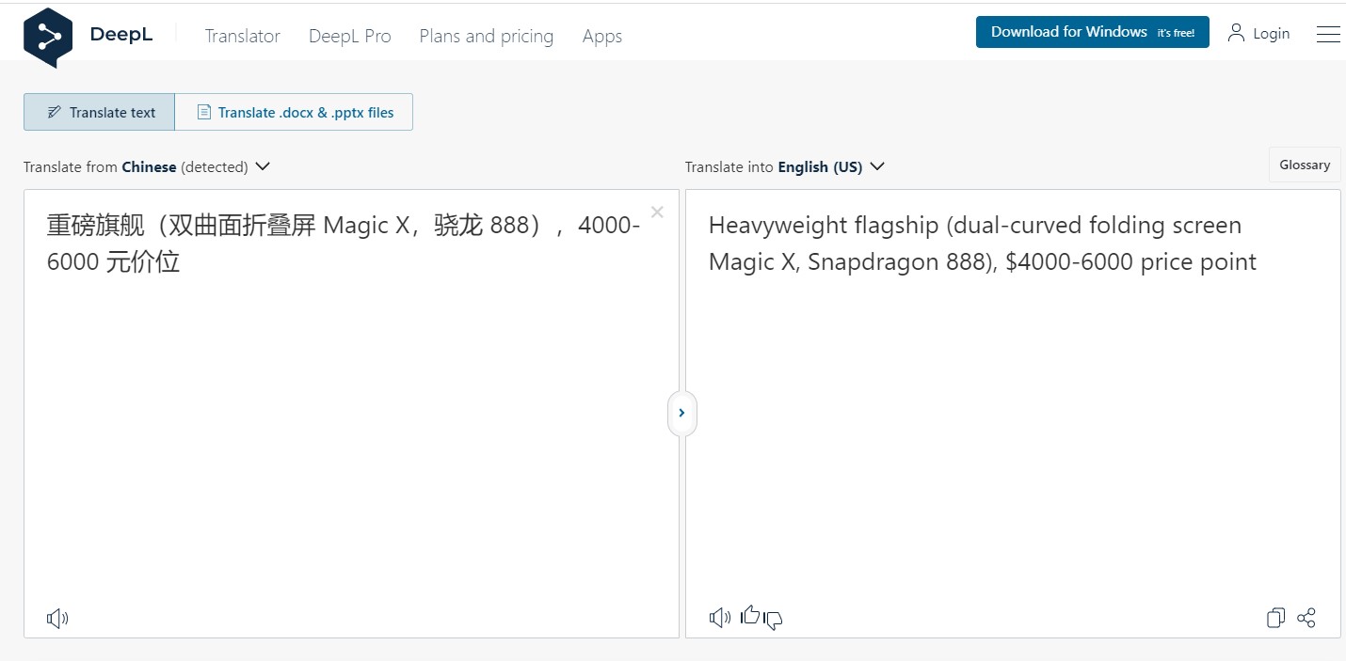1346x661 pixels.
Task: Click the Login user icon
Action: [1236, 33]
